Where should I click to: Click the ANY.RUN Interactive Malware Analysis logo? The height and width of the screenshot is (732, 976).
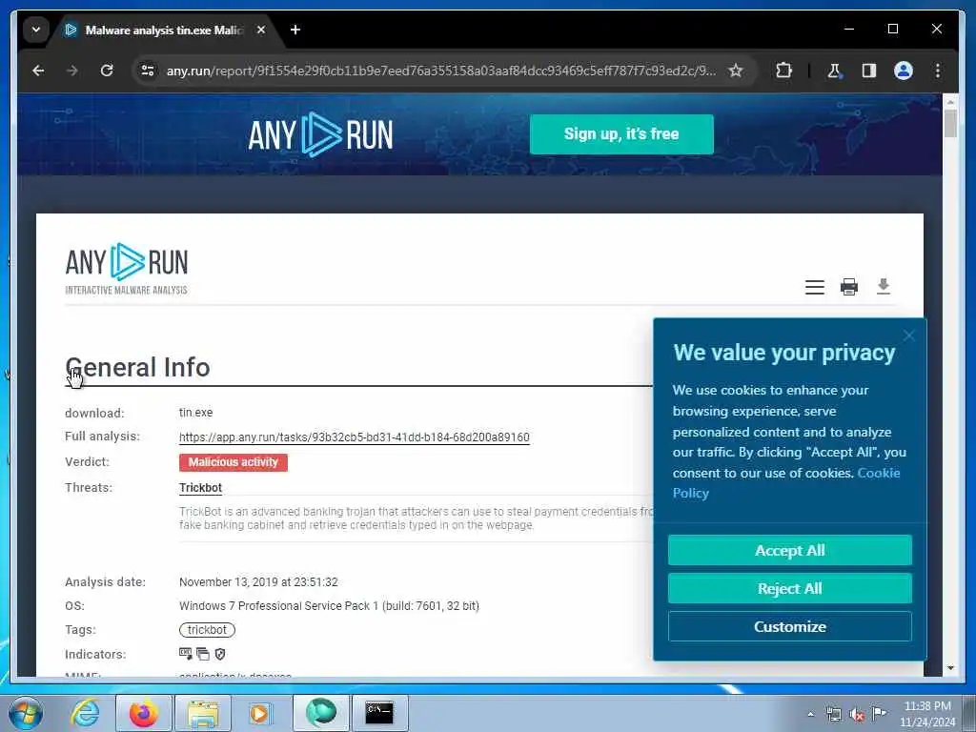pos(127,268)
